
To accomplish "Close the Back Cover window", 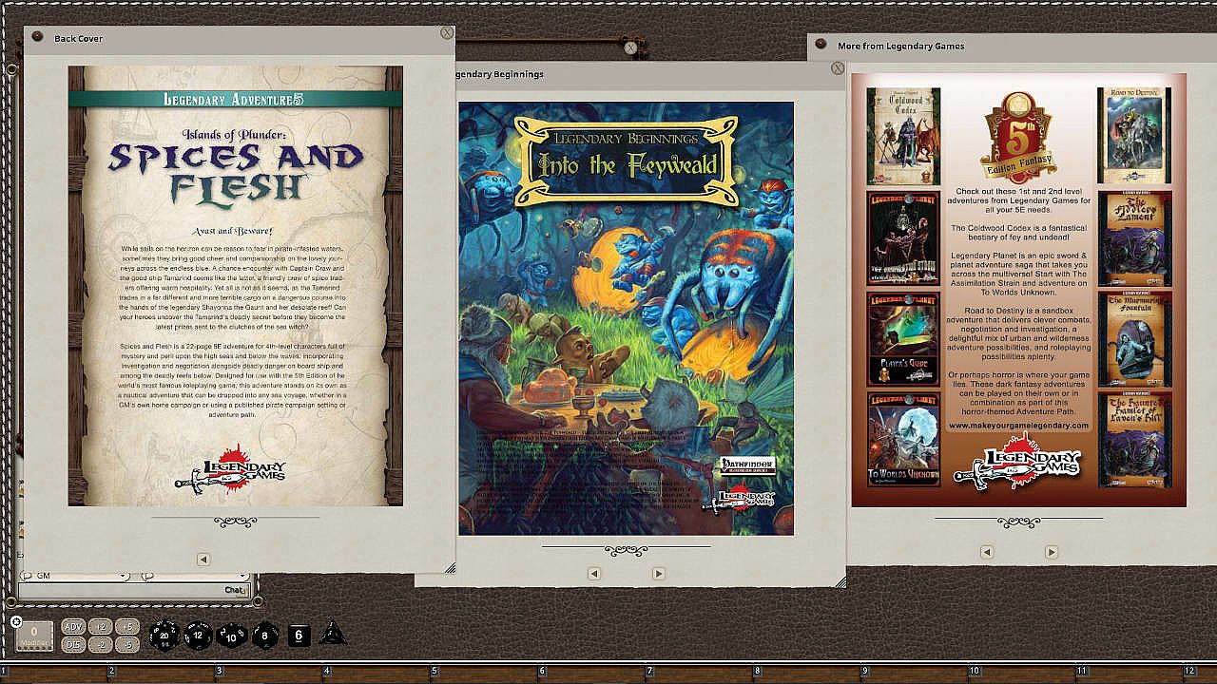I will click(x=447, y=32).
